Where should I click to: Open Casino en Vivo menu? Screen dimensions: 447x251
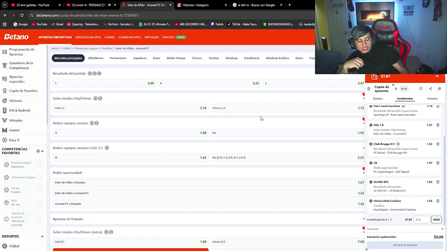129,37
